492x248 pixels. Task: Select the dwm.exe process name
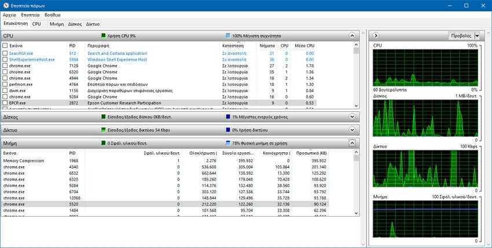click(17, 91)
